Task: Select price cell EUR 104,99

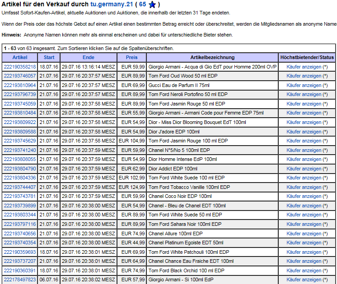Action: point(131,141)
